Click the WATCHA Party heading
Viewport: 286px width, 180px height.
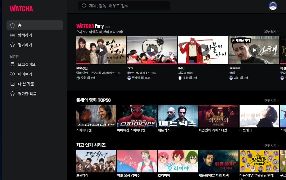click(x=90, y=26)
